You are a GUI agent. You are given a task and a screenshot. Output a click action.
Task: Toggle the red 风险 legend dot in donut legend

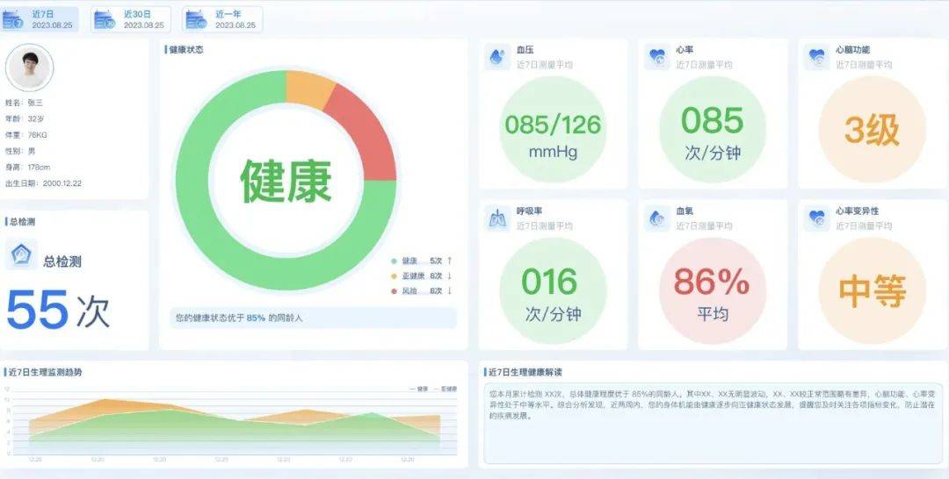394,291
